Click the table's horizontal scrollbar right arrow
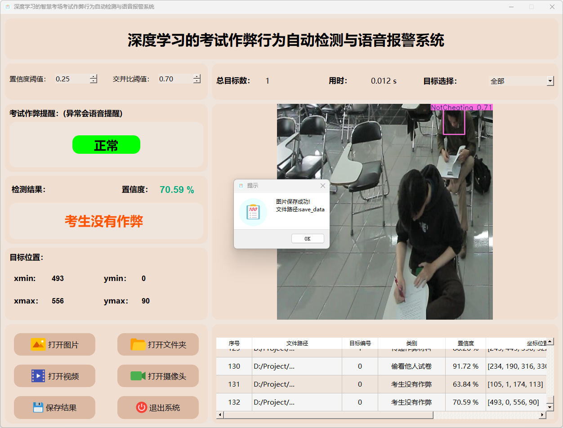563x428 pixels. 542,415
